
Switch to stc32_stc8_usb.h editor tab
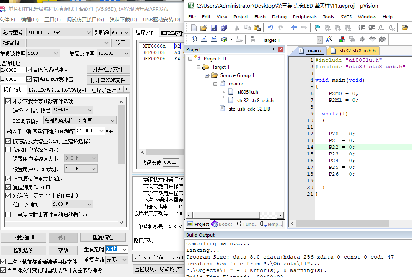tap(354, 51)
